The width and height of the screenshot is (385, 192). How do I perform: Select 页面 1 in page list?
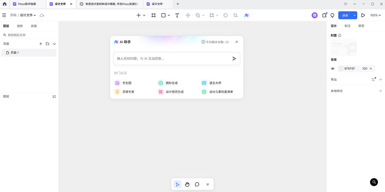(29, 52)
